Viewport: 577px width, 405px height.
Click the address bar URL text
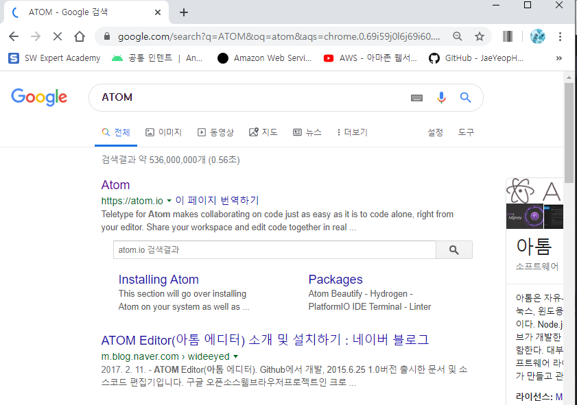279,36
